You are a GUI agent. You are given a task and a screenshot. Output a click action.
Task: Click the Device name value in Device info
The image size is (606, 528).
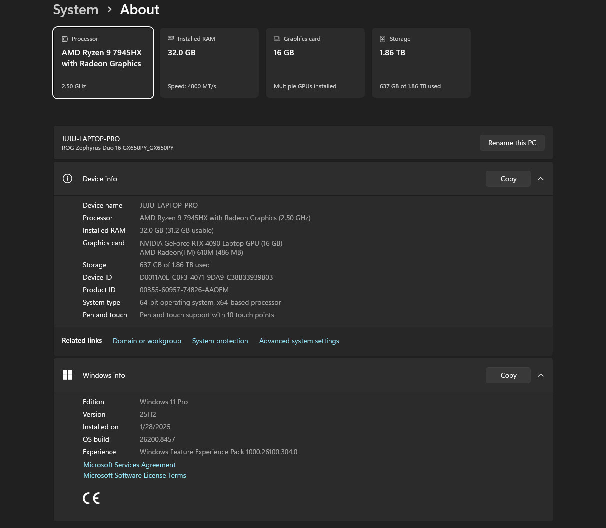point(169,205)
